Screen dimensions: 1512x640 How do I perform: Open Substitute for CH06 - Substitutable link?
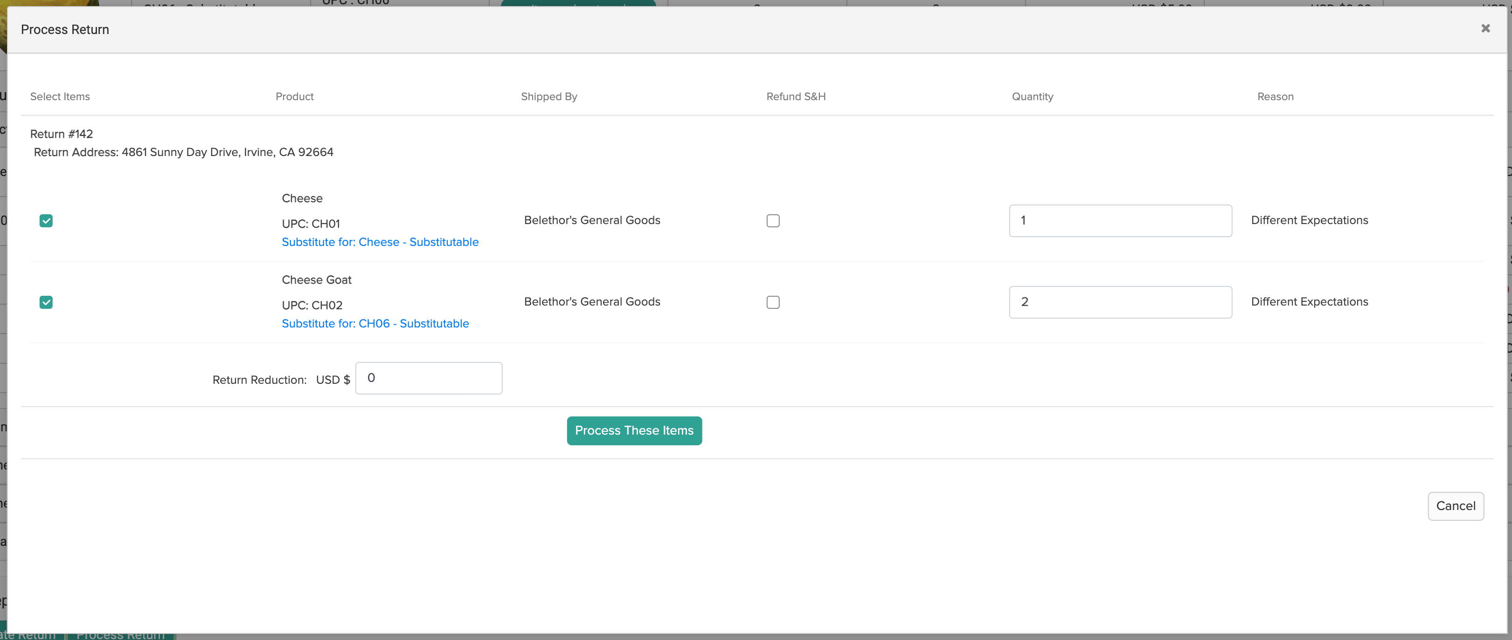(375, 324)
